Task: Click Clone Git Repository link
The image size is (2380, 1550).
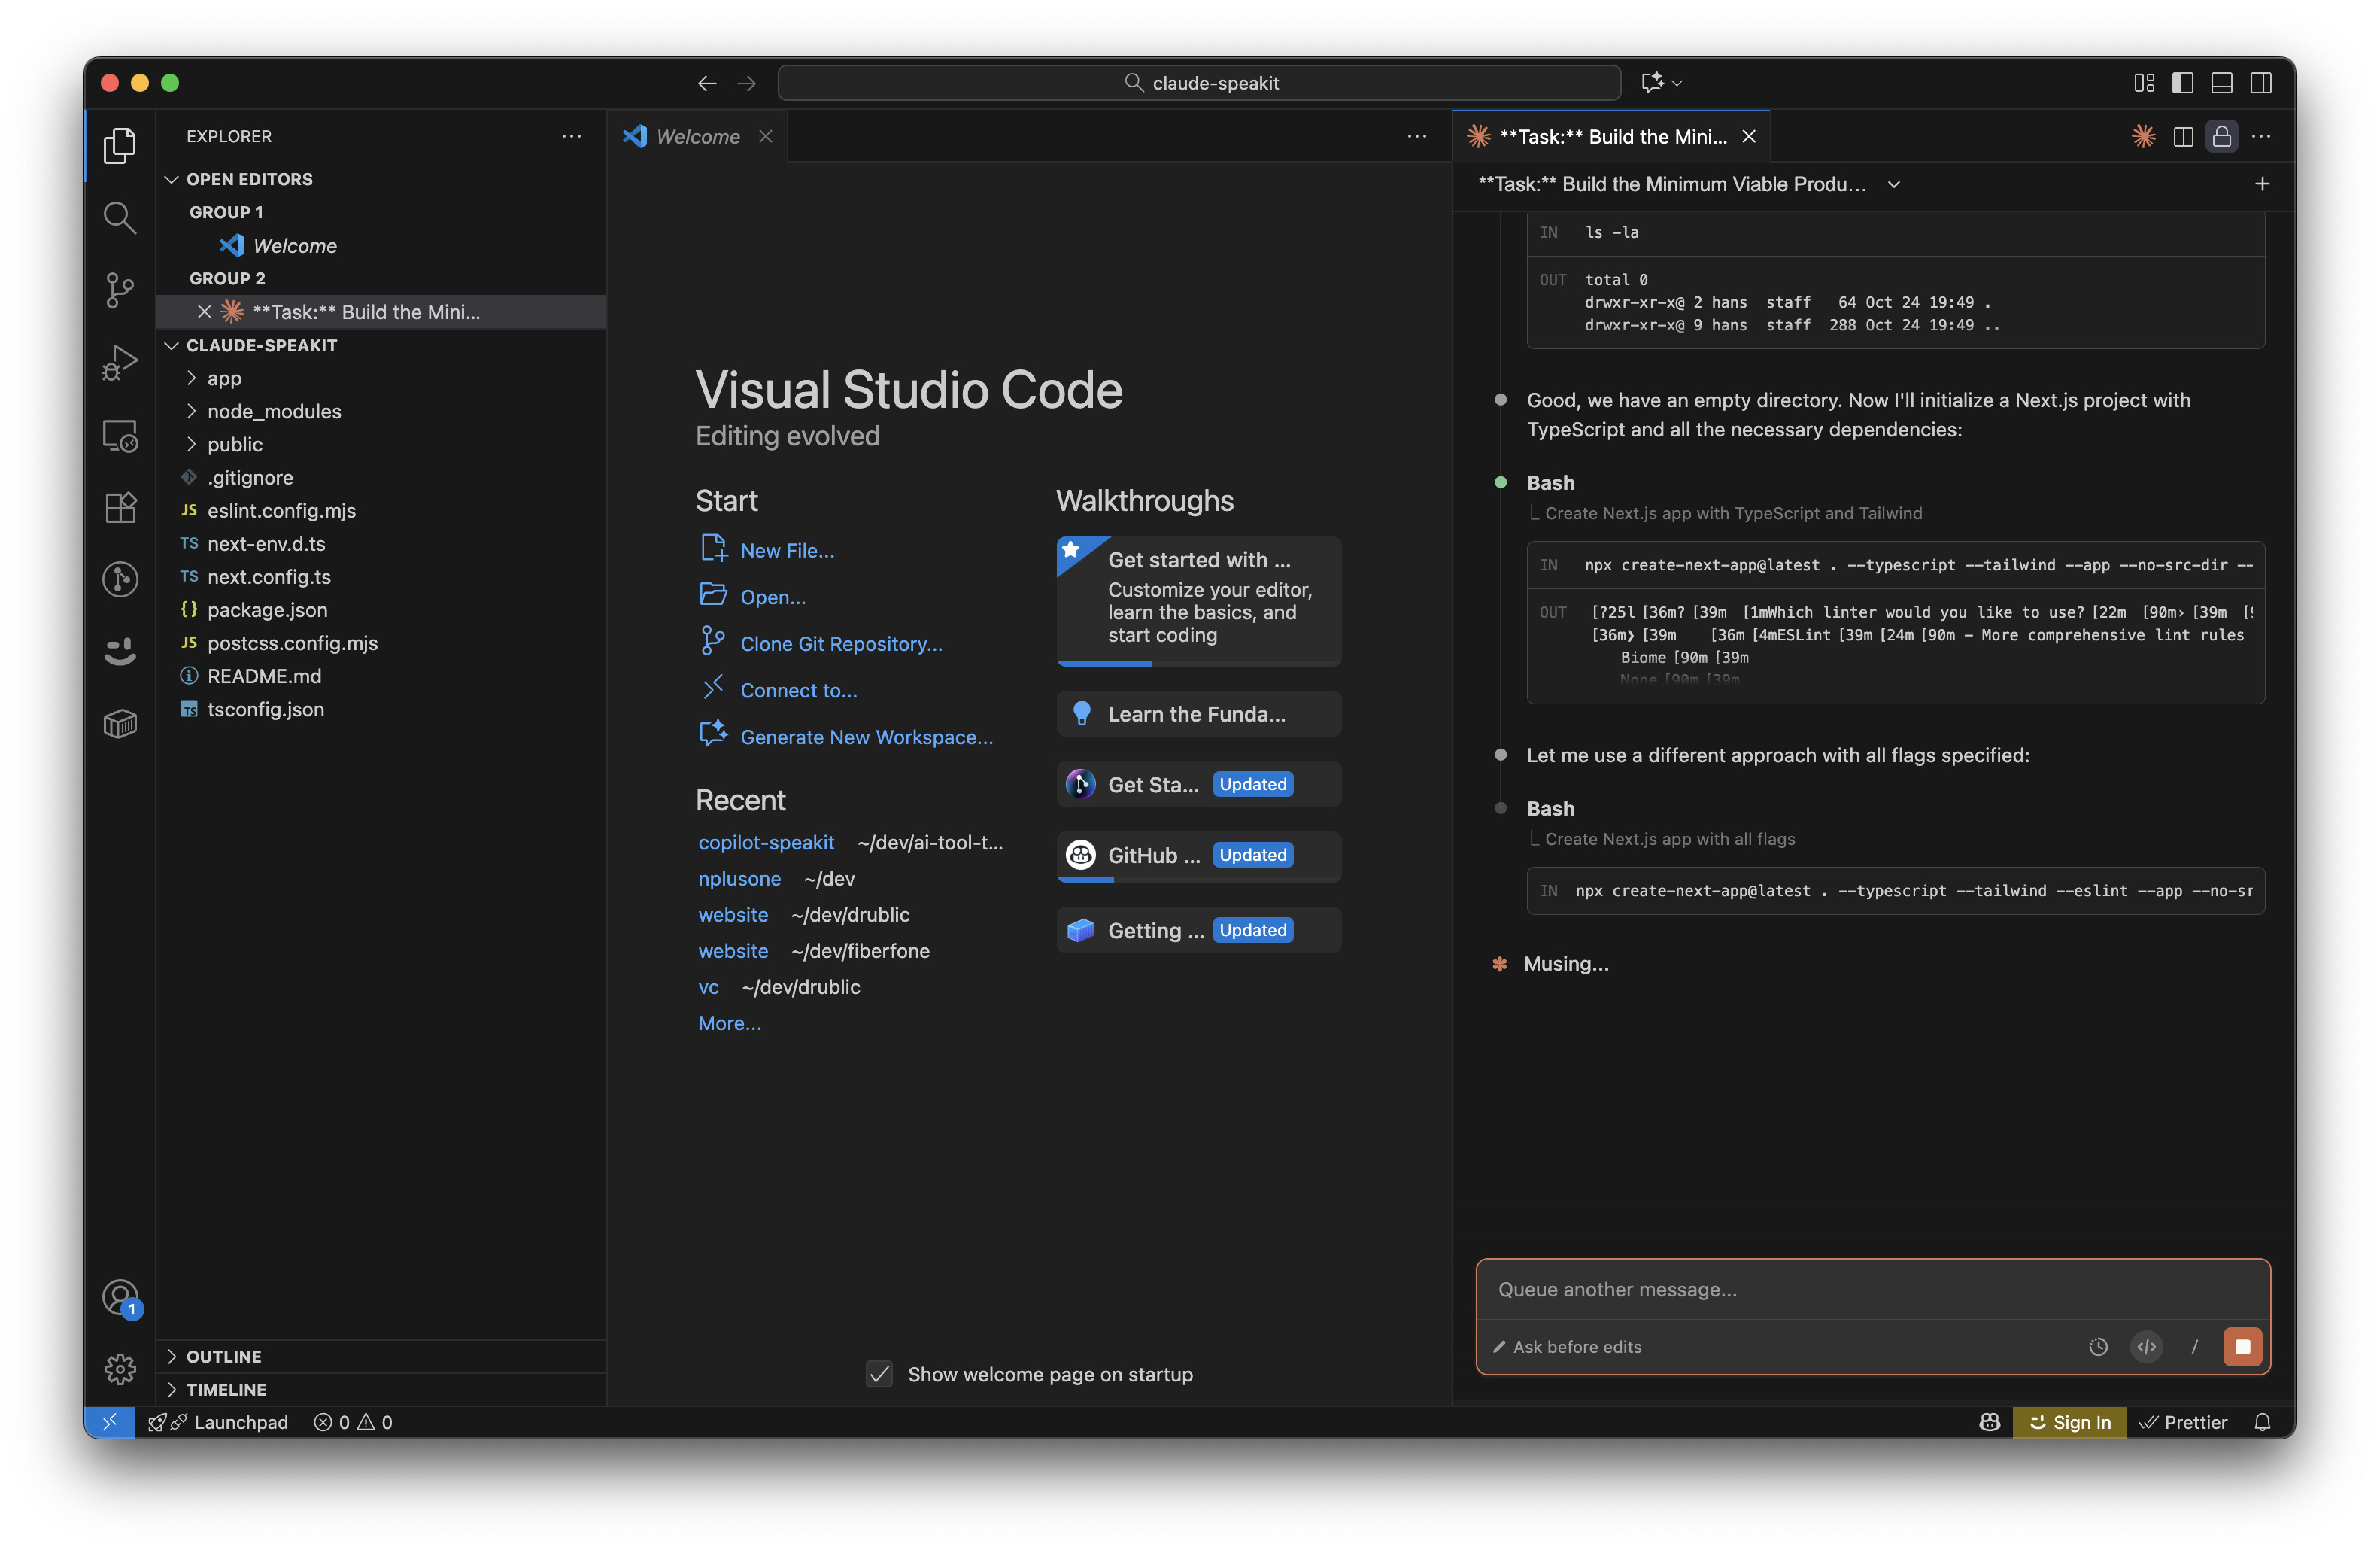Action: 840,644
